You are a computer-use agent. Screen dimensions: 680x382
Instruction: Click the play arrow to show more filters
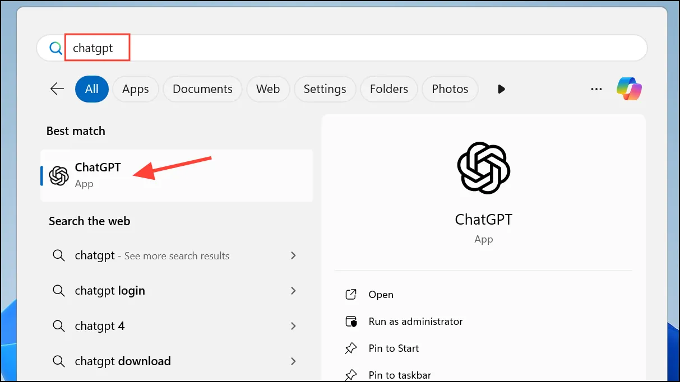pyautogui.click(x=501, y=89)
